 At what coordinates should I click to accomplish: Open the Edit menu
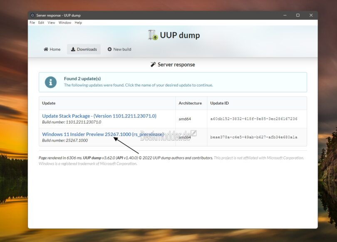click(x=41, y=22)
